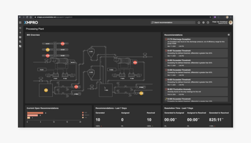This screenshot has height=143, width=251.
Task: Click the browser home icon
Action: pyautogui.click(x=31, y=17)
